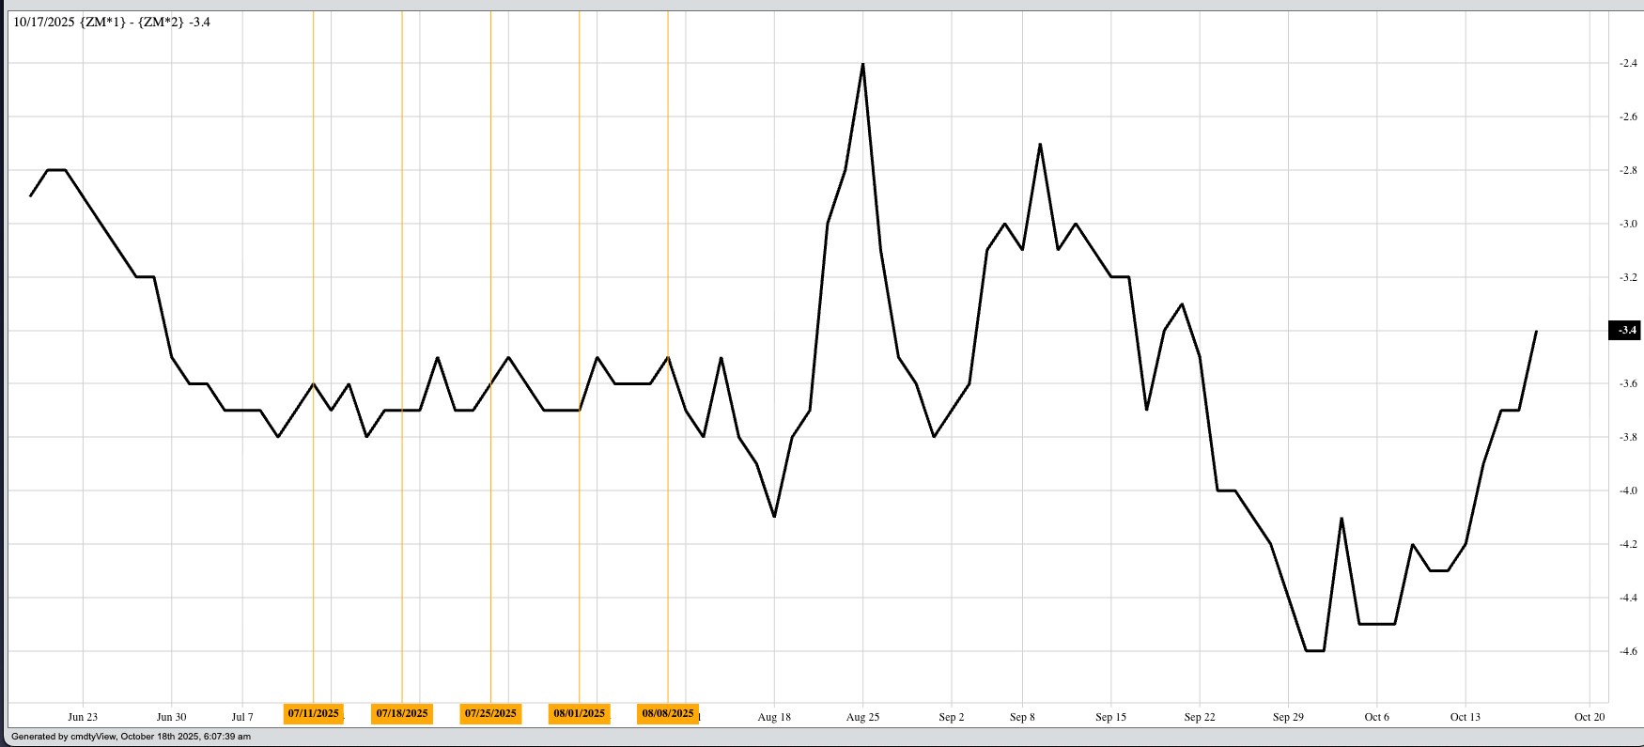Select the Jun 23 x-axis date label
The height and width of the screenshot is (747, 1644).
click(83, 717)
